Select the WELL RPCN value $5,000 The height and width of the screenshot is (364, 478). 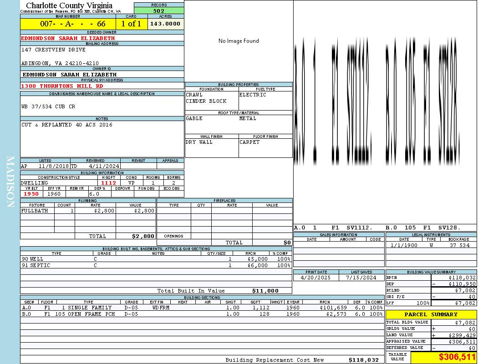258,259
